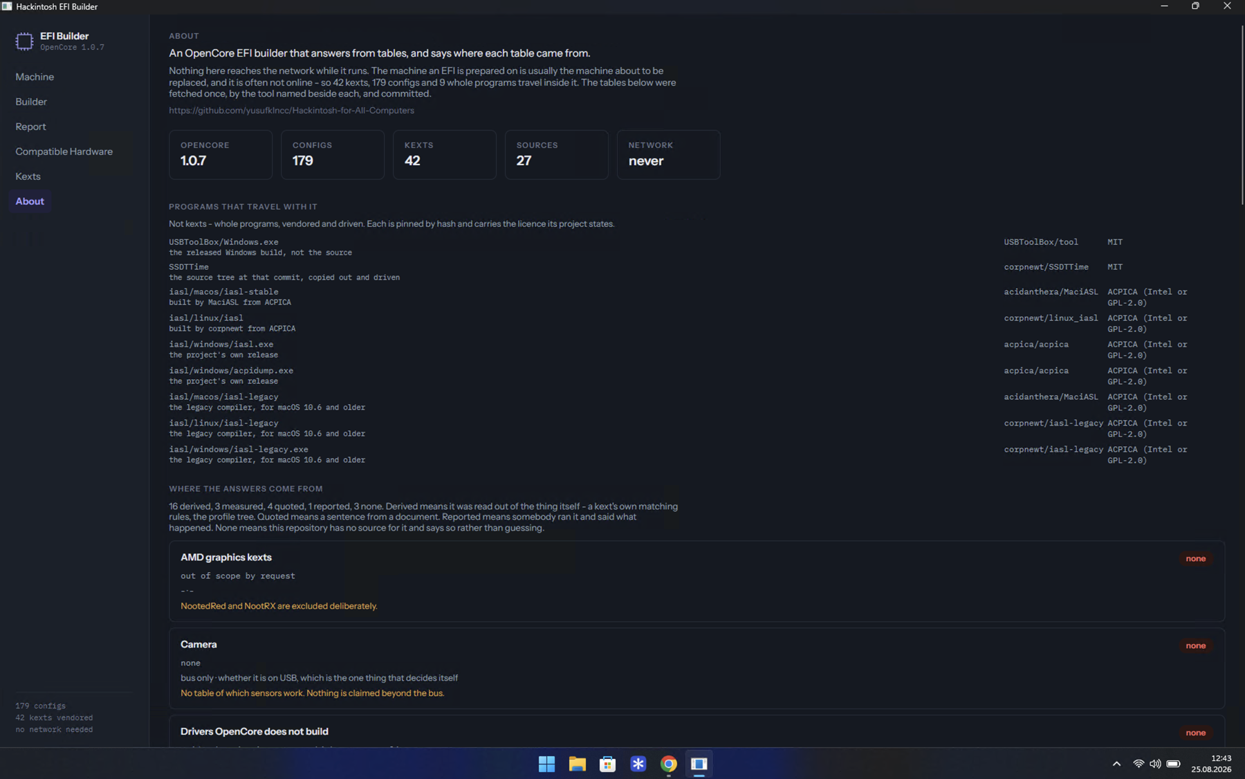This screenshot has width=1245, height=779.
Task: Launch Microsoft Store from the taskbar
Action: pos(607,764)
